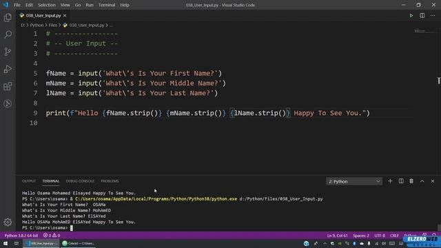Split the editor to the right
This screenshot has height=248, width=441.
pyautogui.click(x=422, y=15)
